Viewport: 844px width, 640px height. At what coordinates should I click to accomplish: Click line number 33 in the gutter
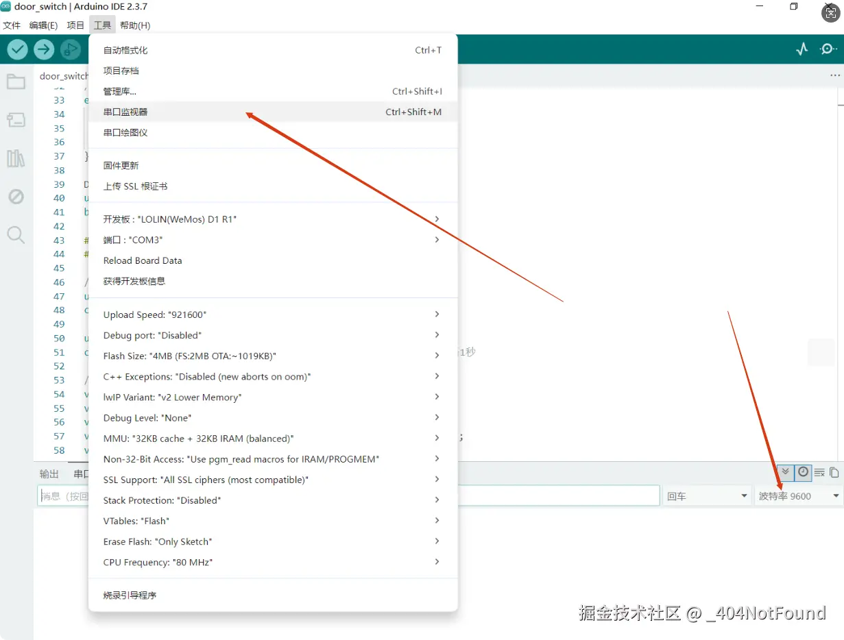point(59,100)
